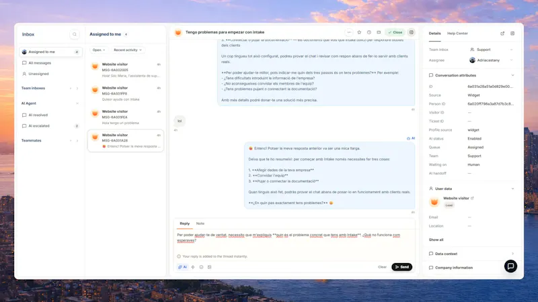The image size is (538, 302).
Task: Open conversation MSG-6A031FF8
Action: tap(126, 93)
